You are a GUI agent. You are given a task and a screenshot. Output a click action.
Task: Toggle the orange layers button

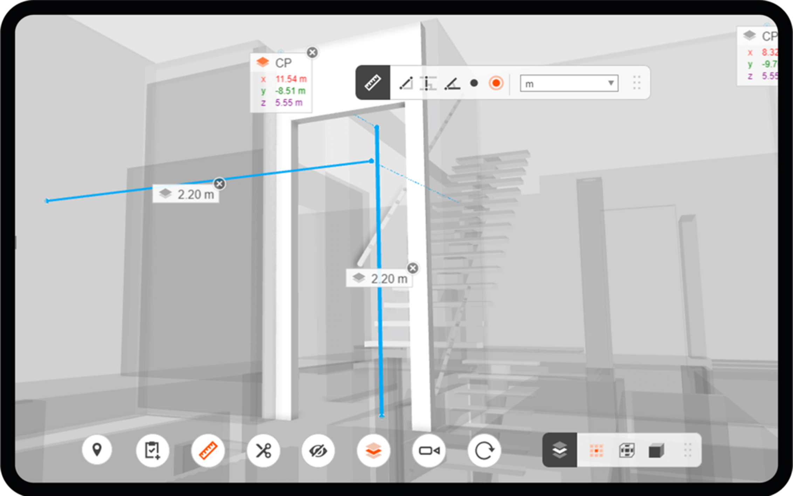coord(373,450)
